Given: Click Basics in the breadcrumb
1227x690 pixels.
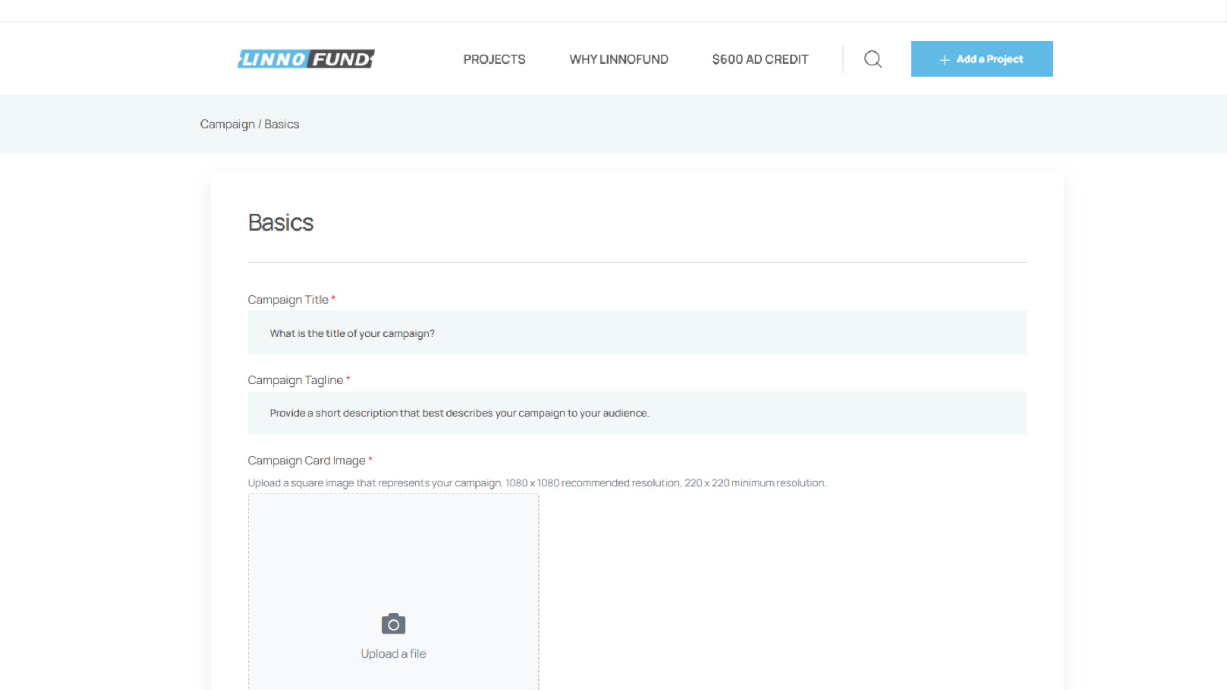Looking at the screenshot, I should pyautogui.click(x=282, y=124).
